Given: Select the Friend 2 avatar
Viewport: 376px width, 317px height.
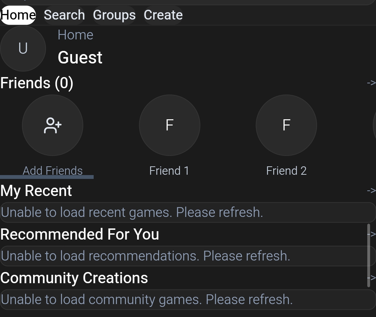Looking at the screenshot, I should coord(286,125).
